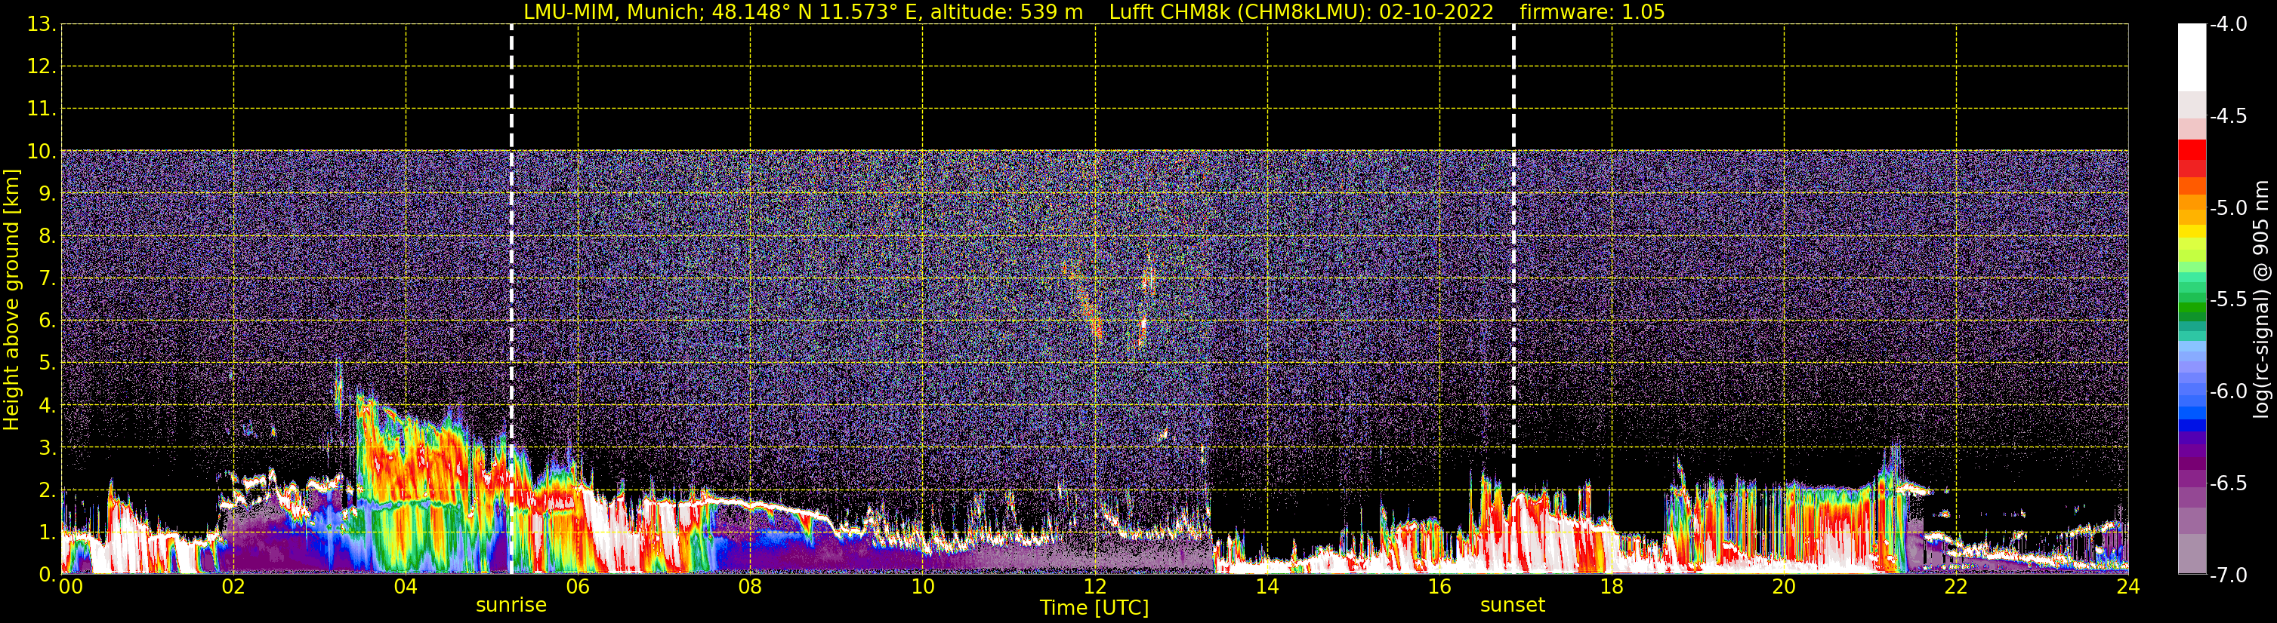This screenshot has height=623, width=2277.
Task: Click the '3.' tick on the height axis
Action: [47, 448]
